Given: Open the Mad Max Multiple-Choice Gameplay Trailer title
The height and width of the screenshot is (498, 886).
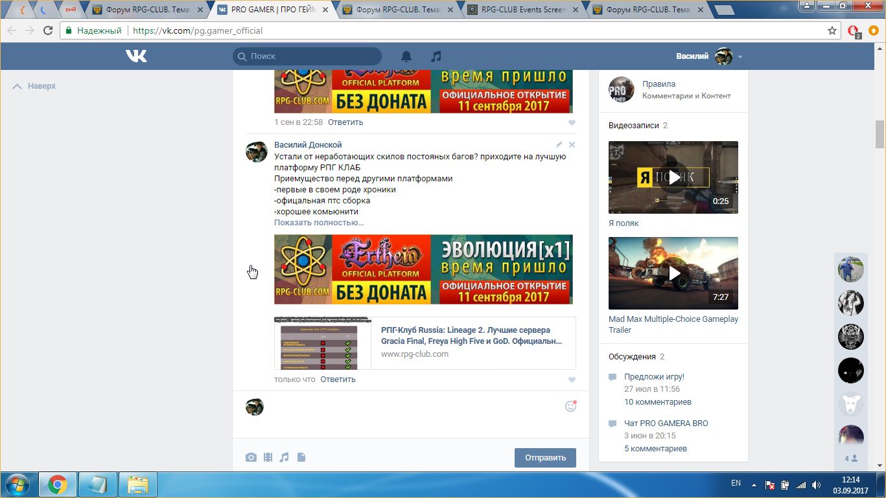Looking at the screenshot, I should [673, 324].
